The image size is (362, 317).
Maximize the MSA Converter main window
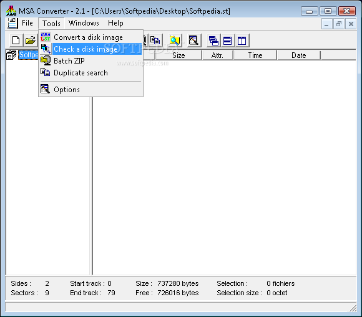coord(328,11)
